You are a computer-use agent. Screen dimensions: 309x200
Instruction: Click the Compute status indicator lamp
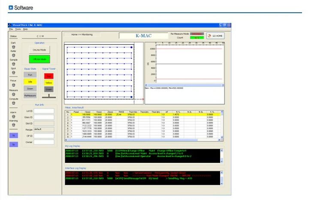14,103
